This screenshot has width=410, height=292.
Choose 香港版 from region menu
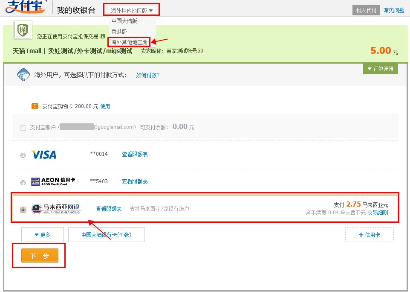click(x=119, y=32)
